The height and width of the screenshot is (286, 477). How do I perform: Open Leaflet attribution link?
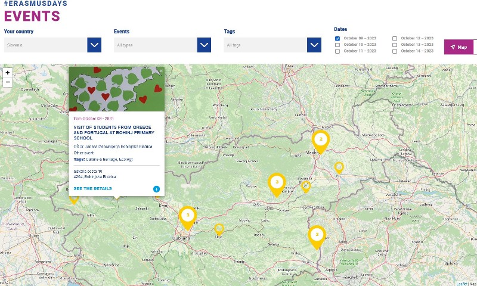[461, 284]
